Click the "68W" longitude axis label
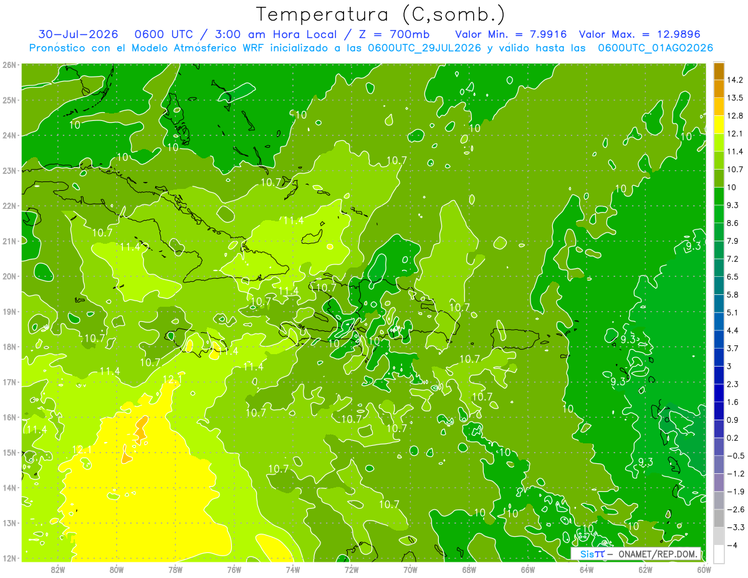Screen dimensions: 748x578 pos(469,569)
